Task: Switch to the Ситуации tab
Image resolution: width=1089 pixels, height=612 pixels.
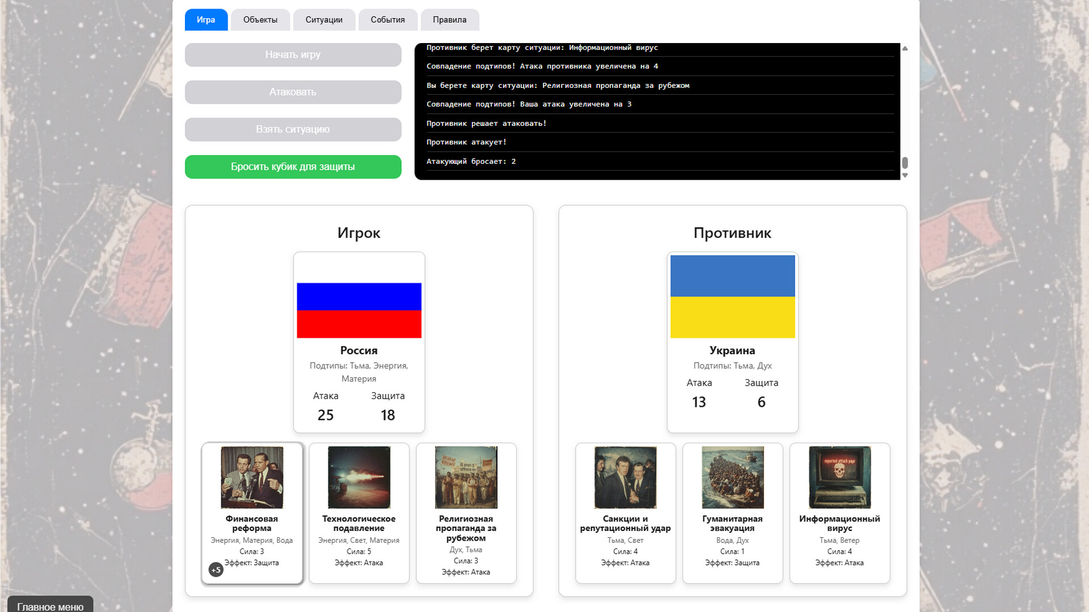Action: (324, 19)
